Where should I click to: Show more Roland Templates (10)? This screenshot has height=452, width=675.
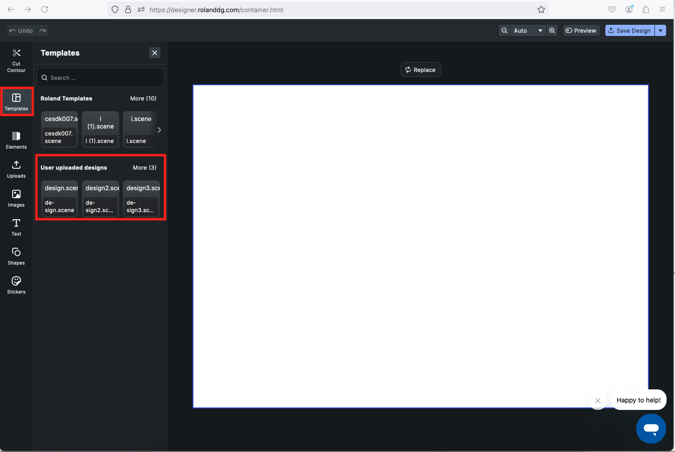click(x=143, y=99)
